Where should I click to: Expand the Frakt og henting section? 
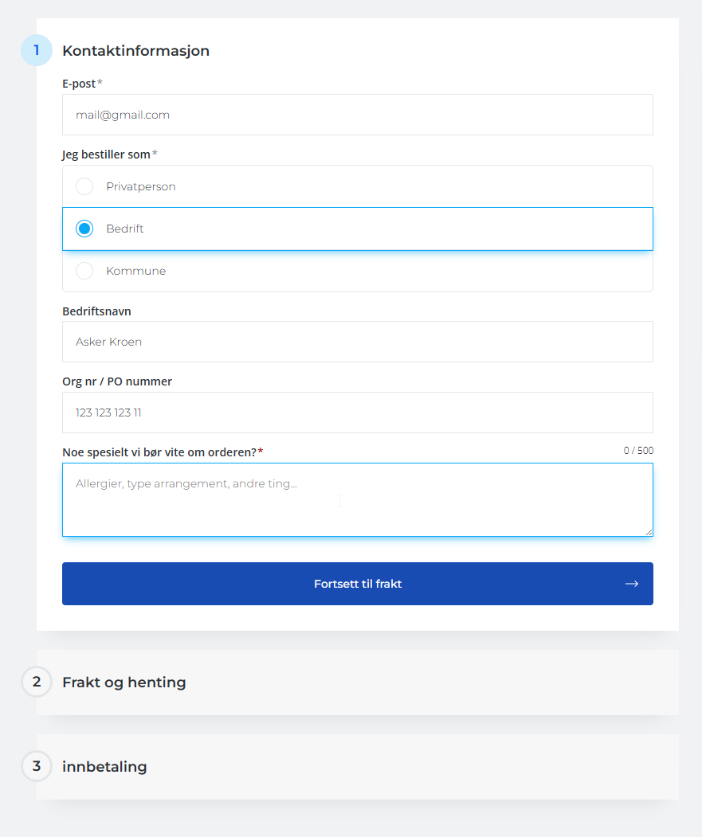point(124,683)
